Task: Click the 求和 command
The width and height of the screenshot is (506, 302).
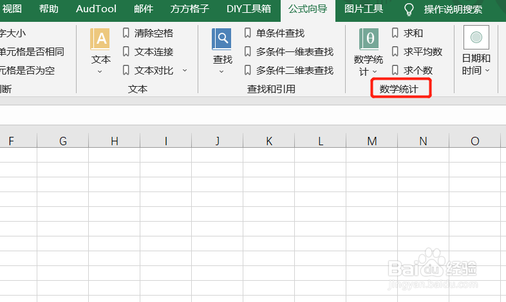Action: 413,33
